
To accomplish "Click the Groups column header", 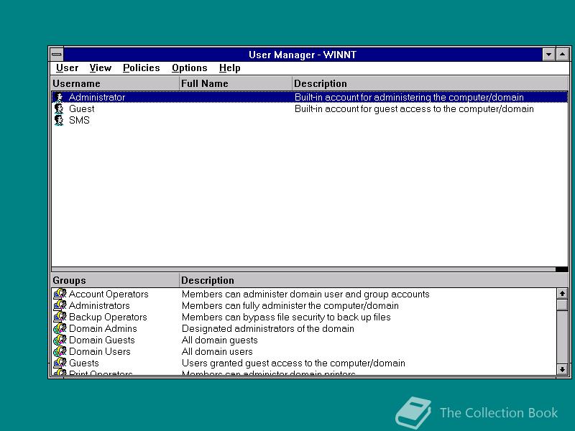I will [115, 280].
